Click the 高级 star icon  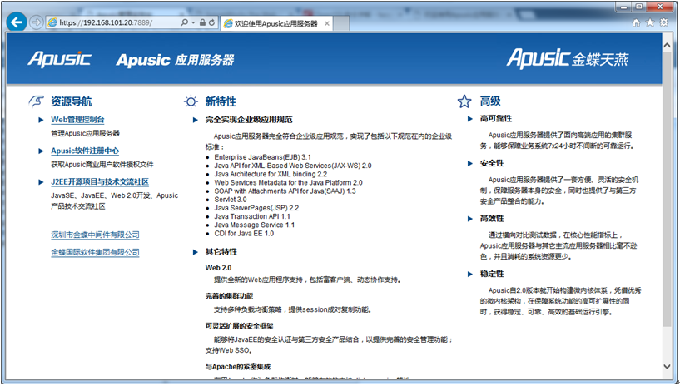click(x=464, y=101)
